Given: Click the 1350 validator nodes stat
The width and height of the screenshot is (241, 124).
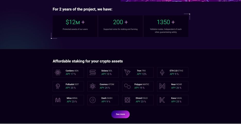Looking at the screenshot, I should (x=166, y=22).
